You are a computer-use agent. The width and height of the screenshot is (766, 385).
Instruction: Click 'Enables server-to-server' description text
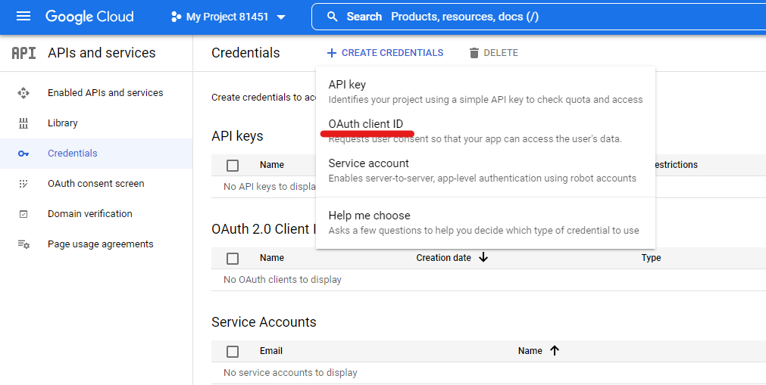pyautogui.click(x=482, y=178)
